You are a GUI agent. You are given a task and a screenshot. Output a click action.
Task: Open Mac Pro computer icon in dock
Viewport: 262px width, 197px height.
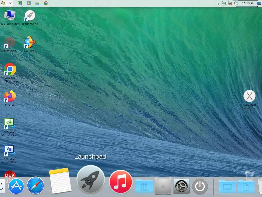163,186
